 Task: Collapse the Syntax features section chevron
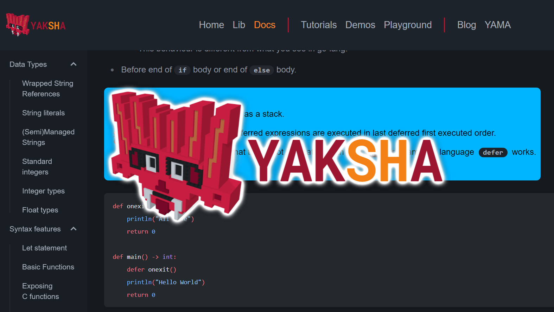(74, 229)
